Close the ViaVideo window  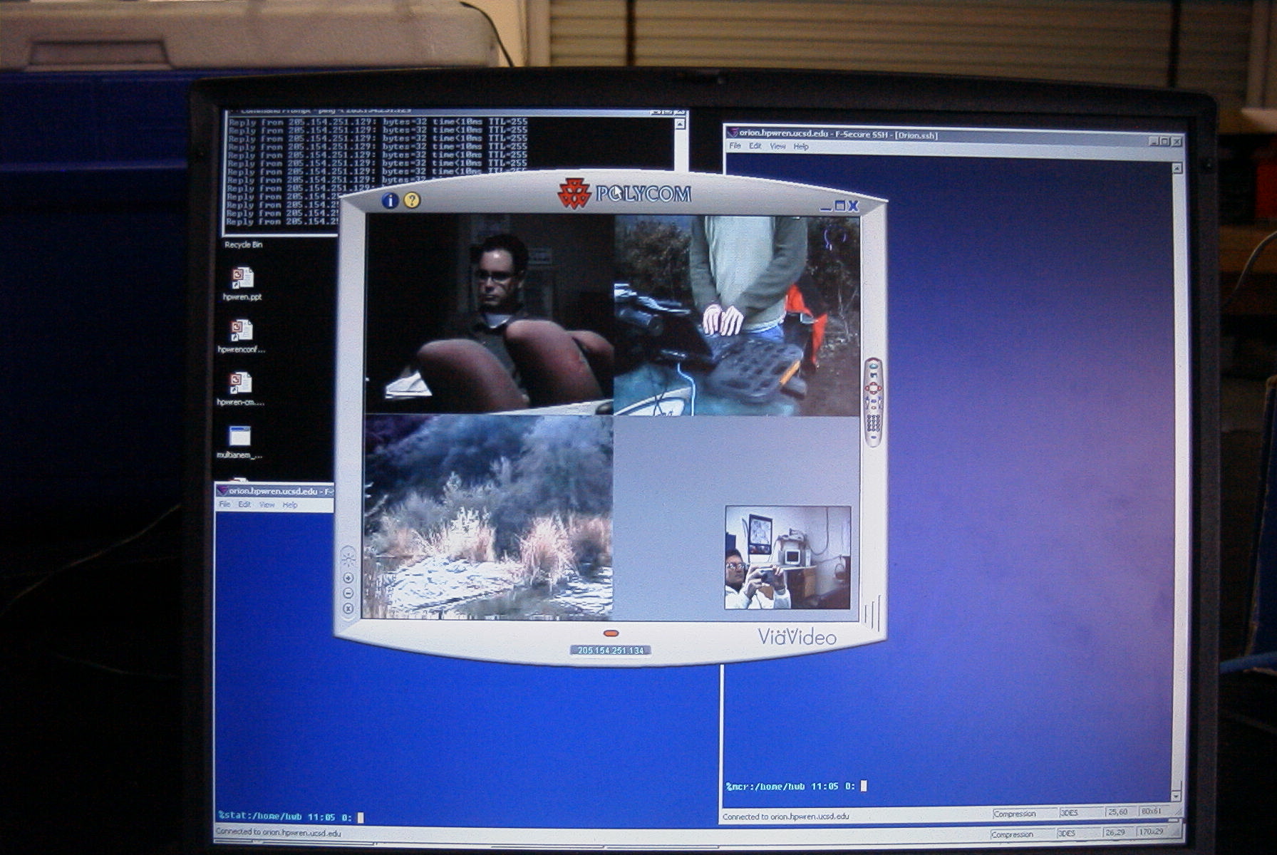pos(853,206)
